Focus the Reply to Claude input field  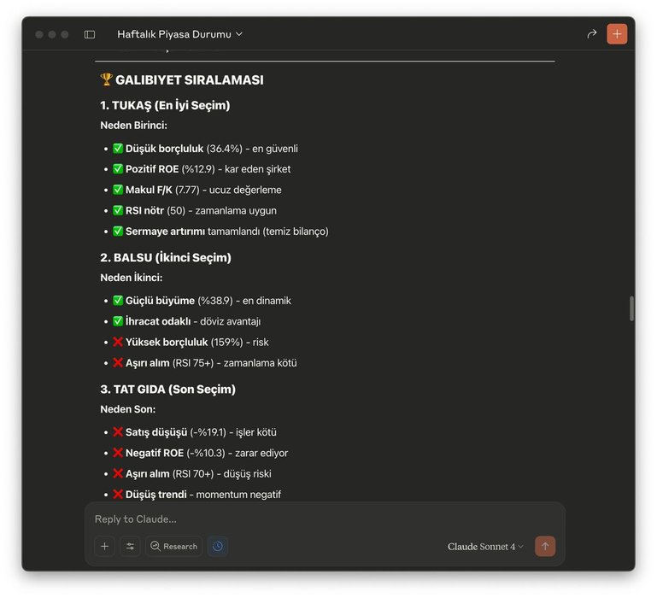pyautogui.click(x=325, y=519)
